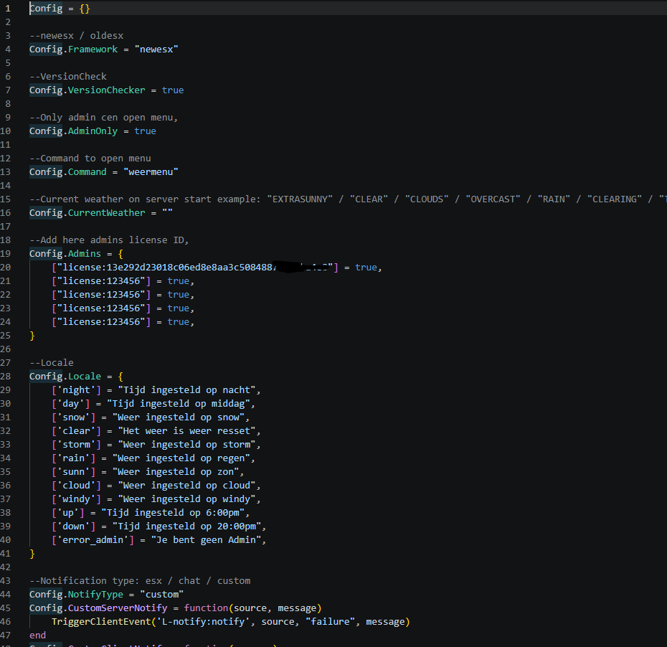
Task: Click the "weermenu" command string
Action: pyautogui.click(x=151, y=172)
